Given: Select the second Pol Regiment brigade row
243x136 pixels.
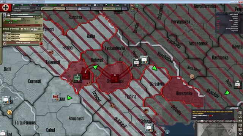Looking at the screenshot, I should (x=23, y=39).
